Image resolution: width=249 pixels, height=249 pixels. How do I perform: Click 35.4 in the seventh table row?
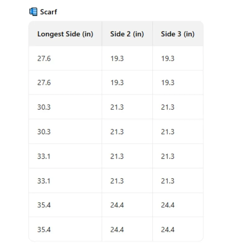44,205
